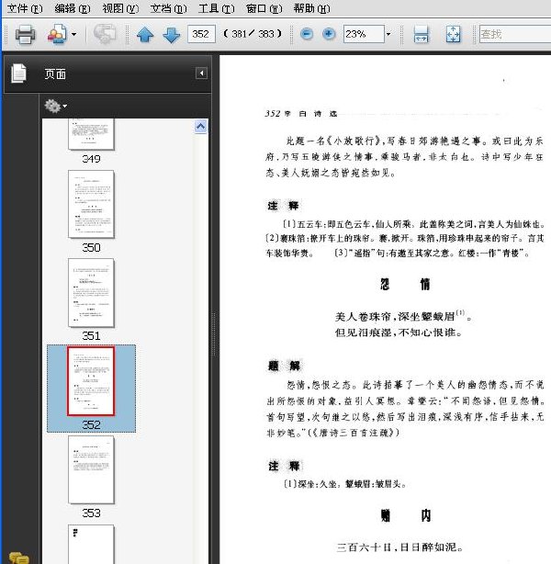Click the 题解 section heading

pyautogui.click(x=284, y=367)
